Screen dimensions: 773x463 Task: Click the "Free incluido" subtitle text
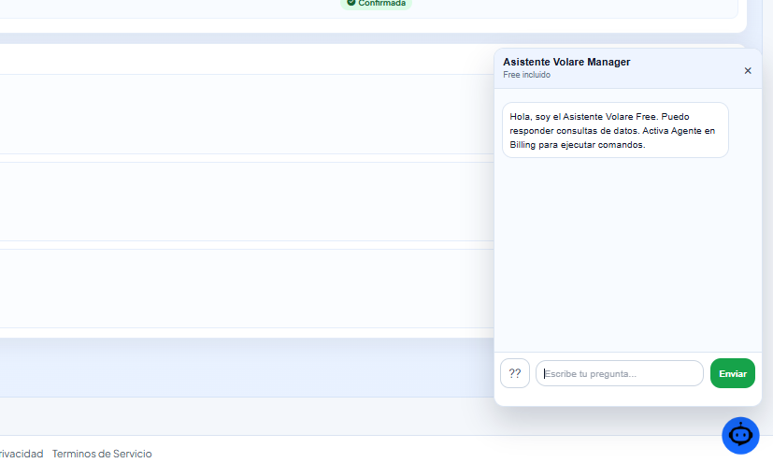pyautogui.click(x=526, y=75)
